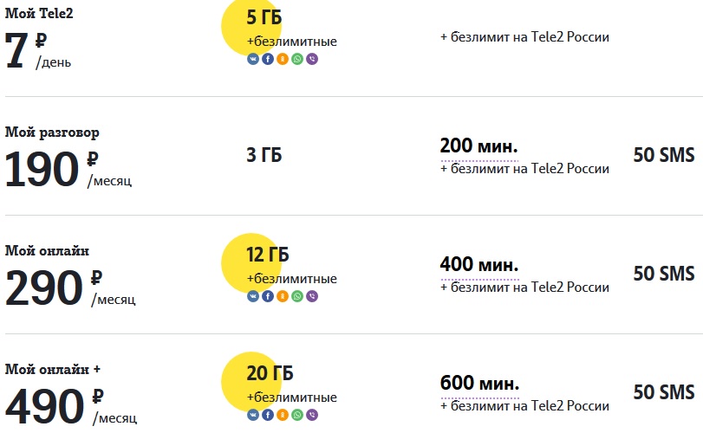Click VK icon in 290 ₽ Мой онлайн tariff
Image resolution: width=703 pixels, height=433 pixels.
[x=253, y=296]
